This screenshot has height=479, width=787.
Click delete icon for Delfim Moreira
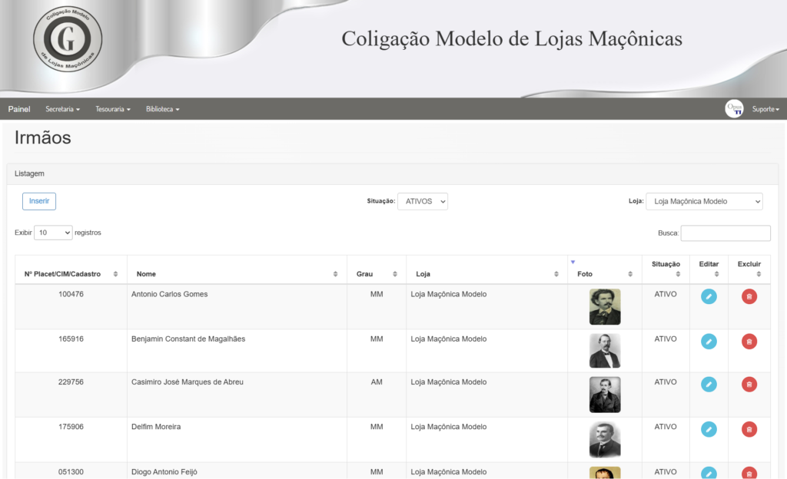749,428
